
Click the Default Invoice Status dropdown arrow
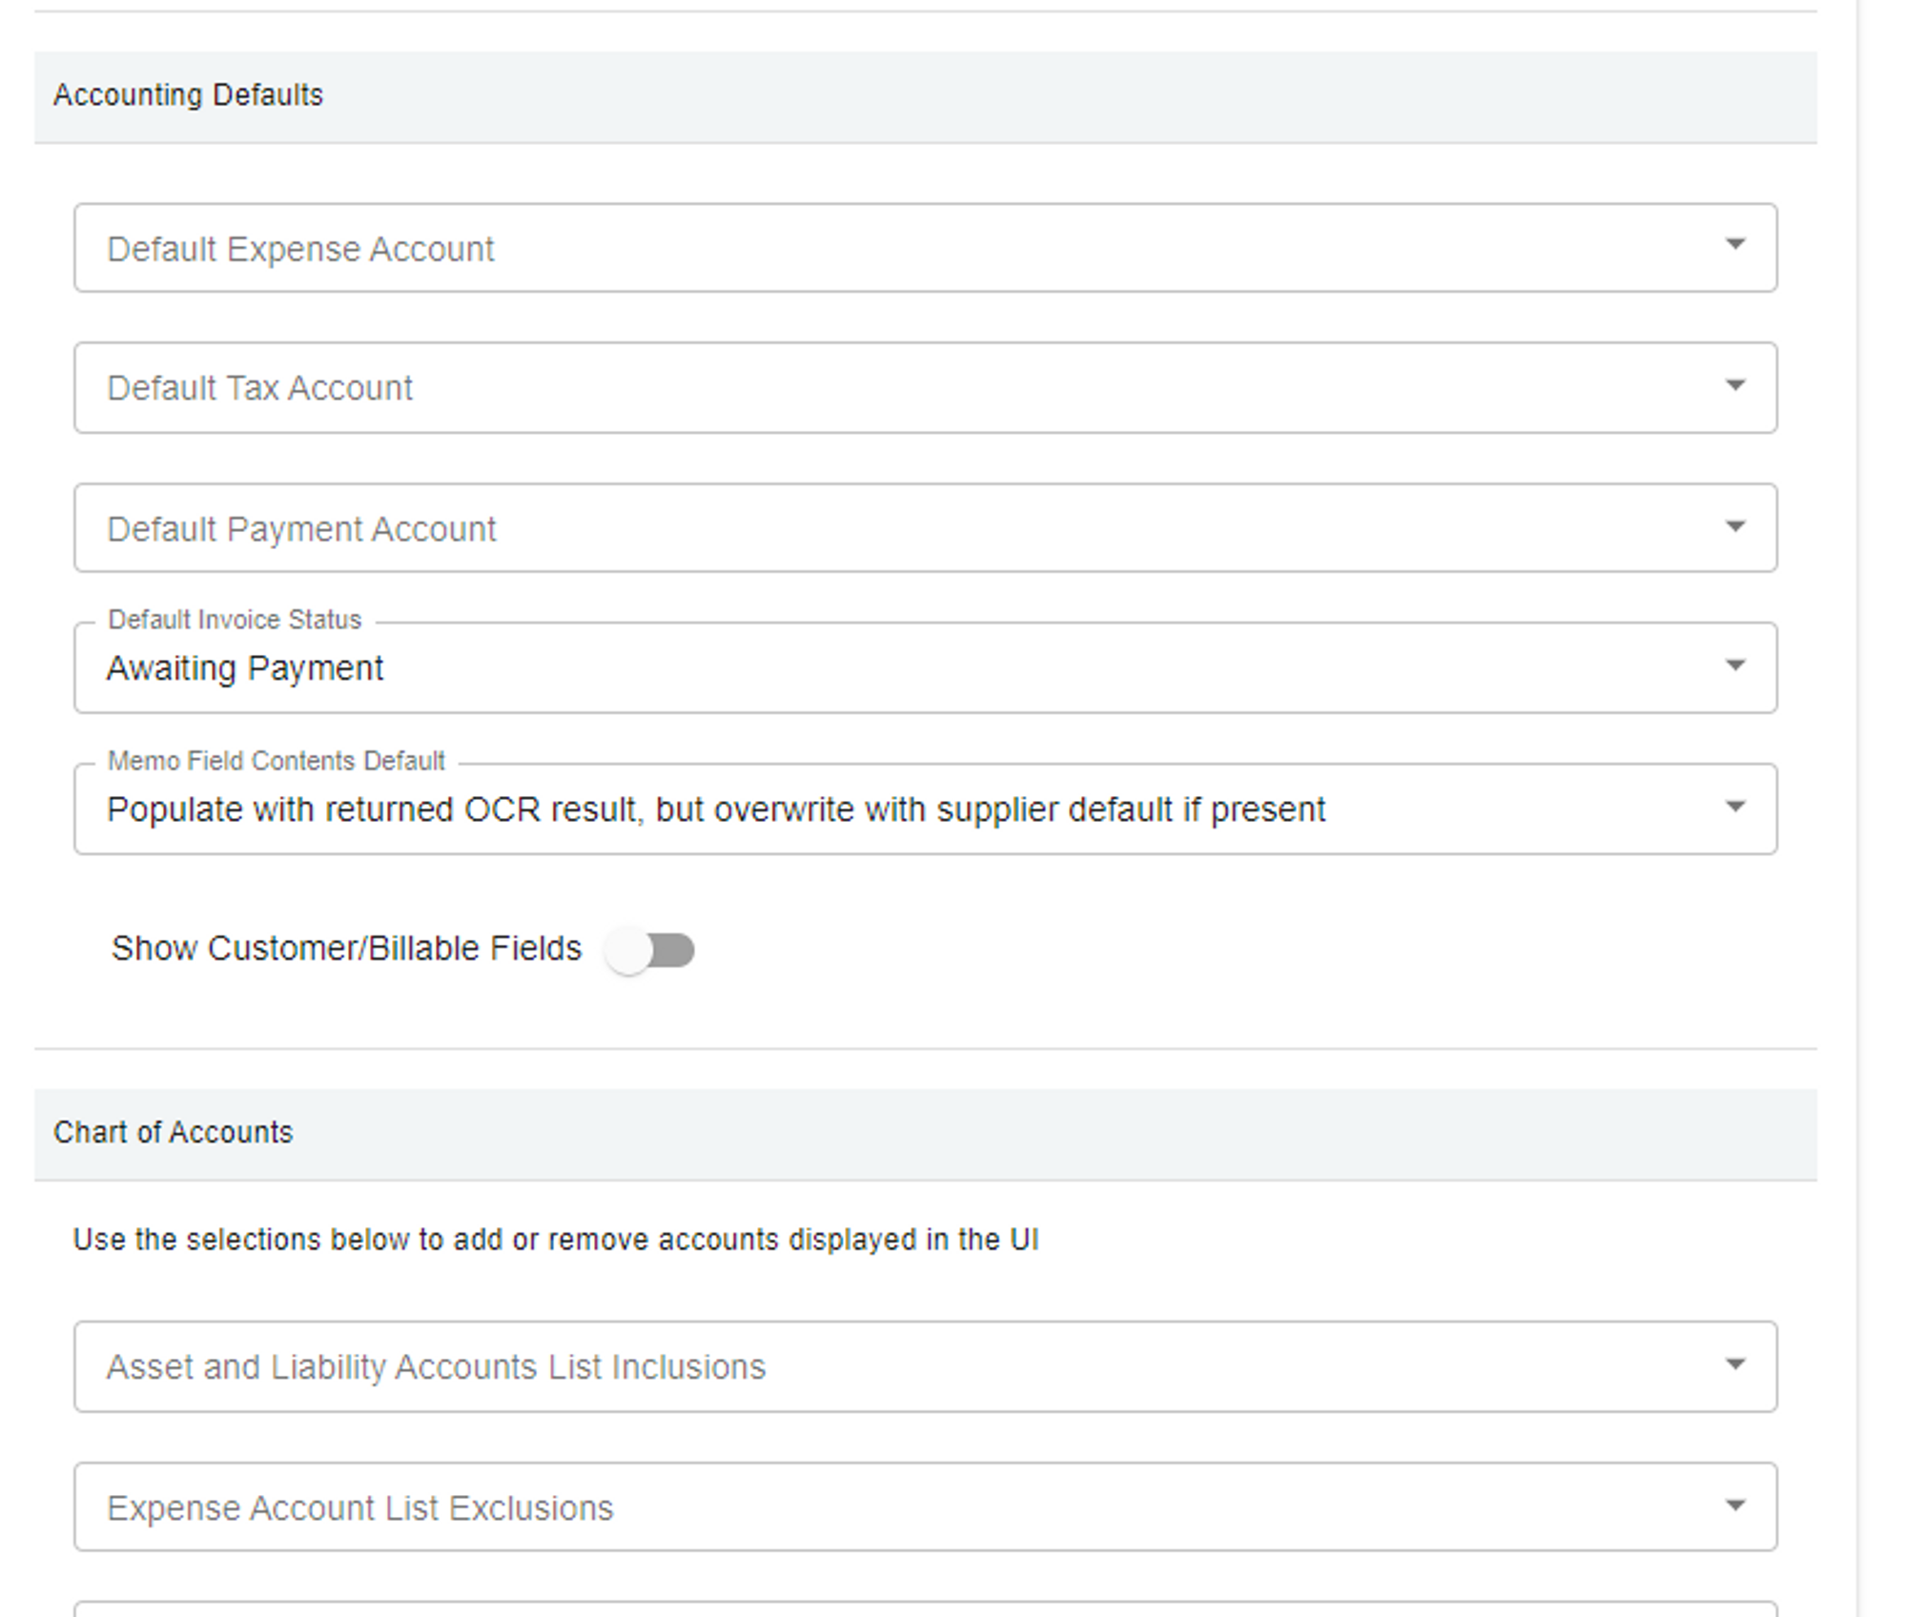pyautogui.click(x=1735, y=665)
